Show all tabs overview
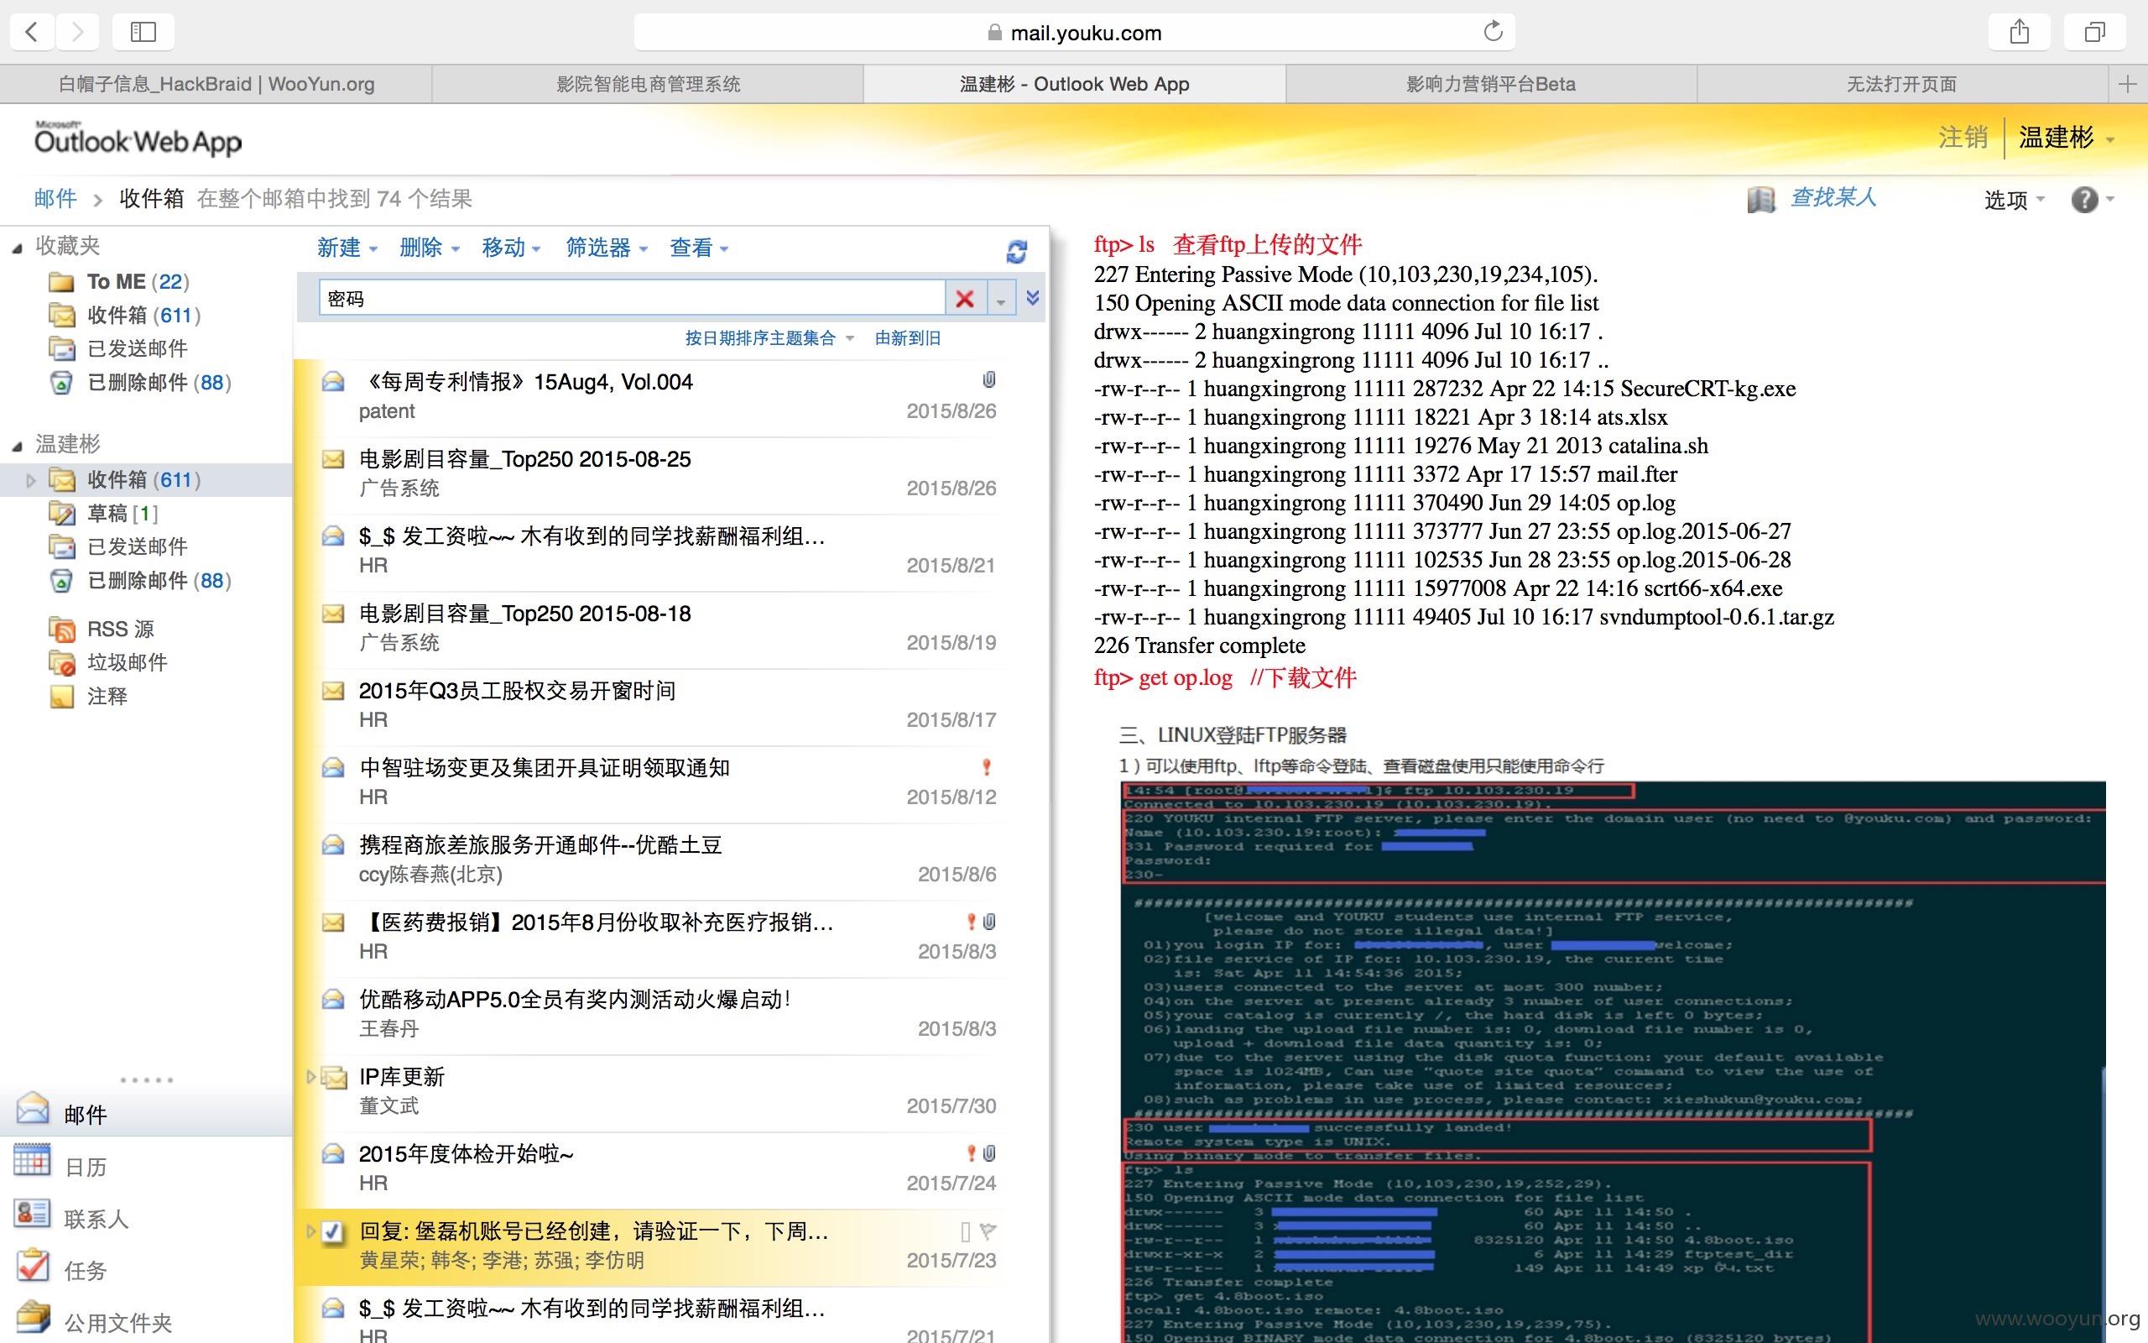 pos(2095,32)
